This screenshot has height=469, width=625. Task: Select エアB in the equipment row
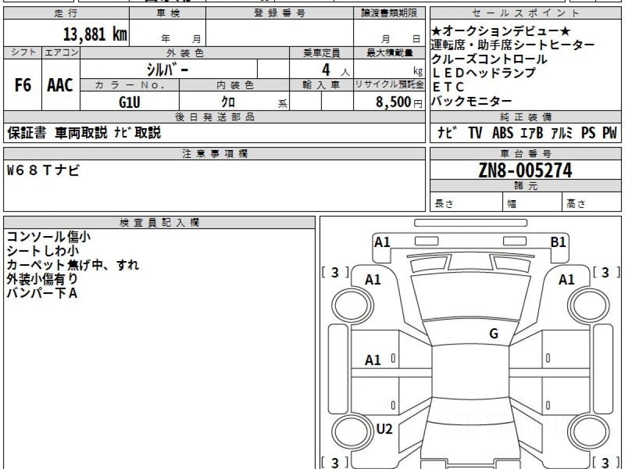click(532, 133)
